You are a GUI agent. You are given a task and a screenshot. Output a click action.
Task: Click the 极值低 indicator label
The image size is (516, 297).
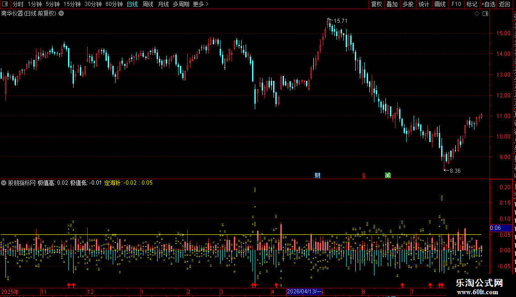point(86,183)
